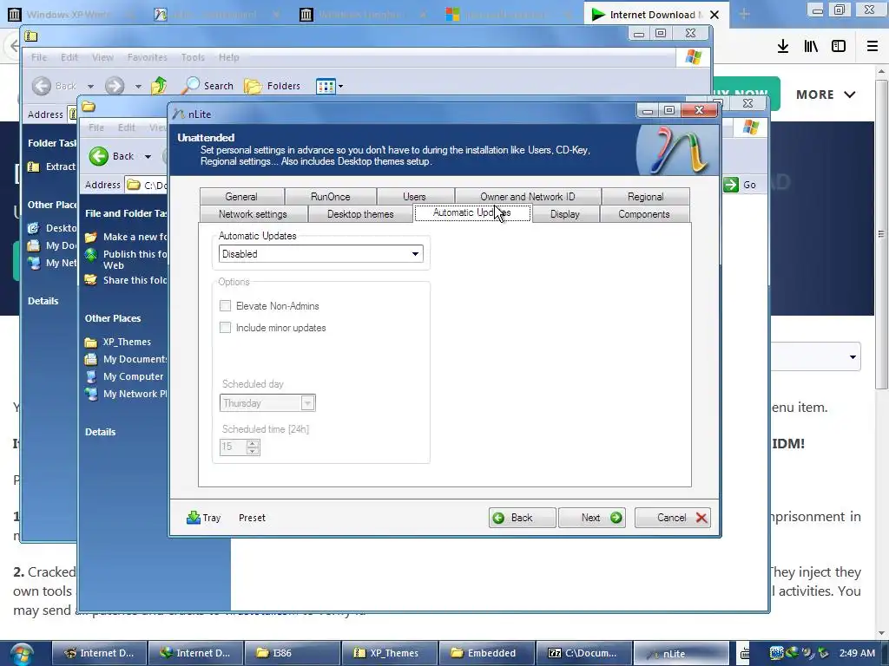
Task: Open the web page dropdown on right
Action: (816, 356)
